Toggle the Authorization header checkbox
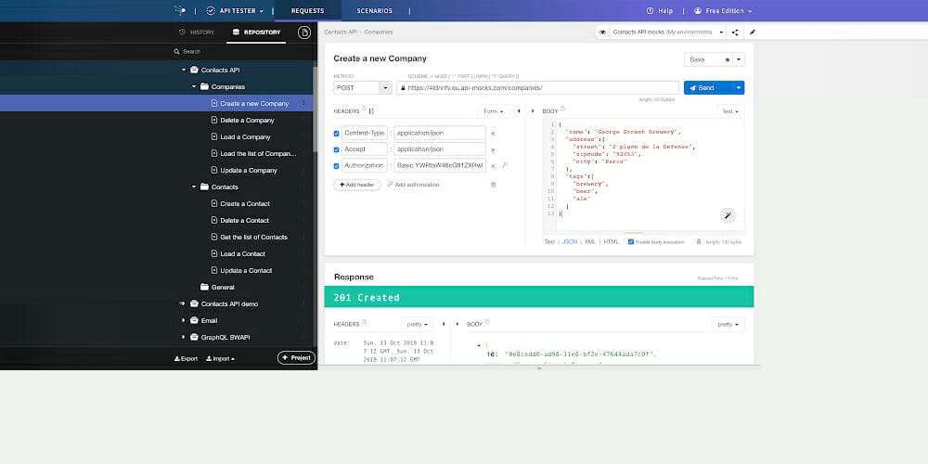This screenshot has width=928, height=464. click(x=336, y=166)
